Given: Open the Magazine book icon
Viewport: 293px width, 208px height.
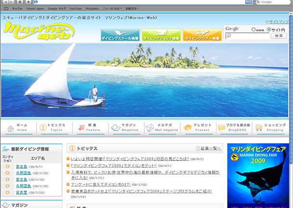Looking at the screenshot, I should pos(115,128).
